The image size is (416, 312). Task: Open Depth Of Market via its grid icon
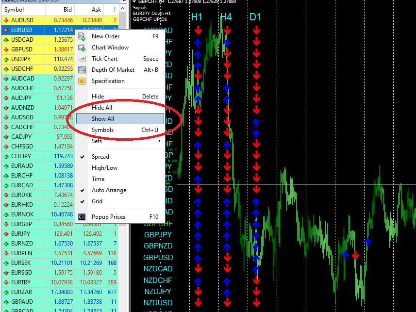click(83, 69)
